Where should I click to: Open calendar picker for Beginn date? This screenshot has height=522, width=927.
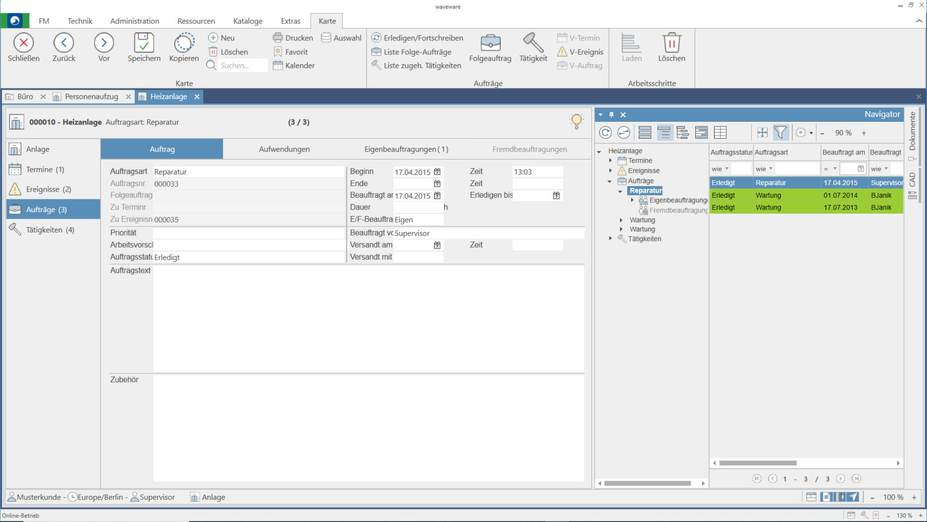point(437,172)
